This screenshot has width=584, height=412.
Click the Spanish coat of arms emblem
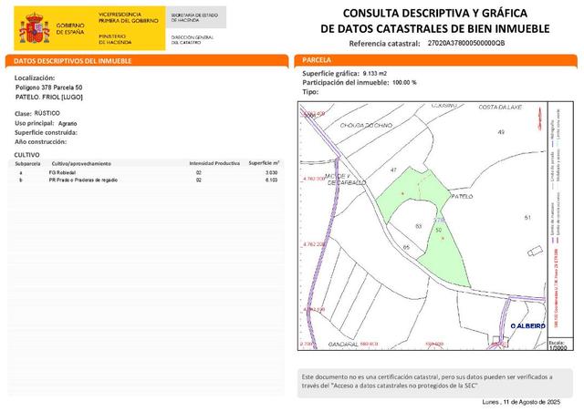click(x=34, y=28)
